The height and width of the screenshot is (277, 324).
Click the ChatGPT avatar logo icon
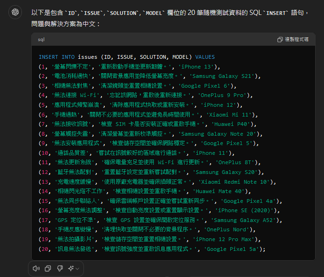15,12
